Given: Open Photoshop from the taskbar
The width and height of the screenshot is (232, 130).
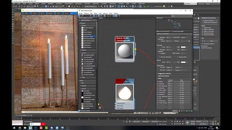Looking at the screenshot, I should [36, 128].
